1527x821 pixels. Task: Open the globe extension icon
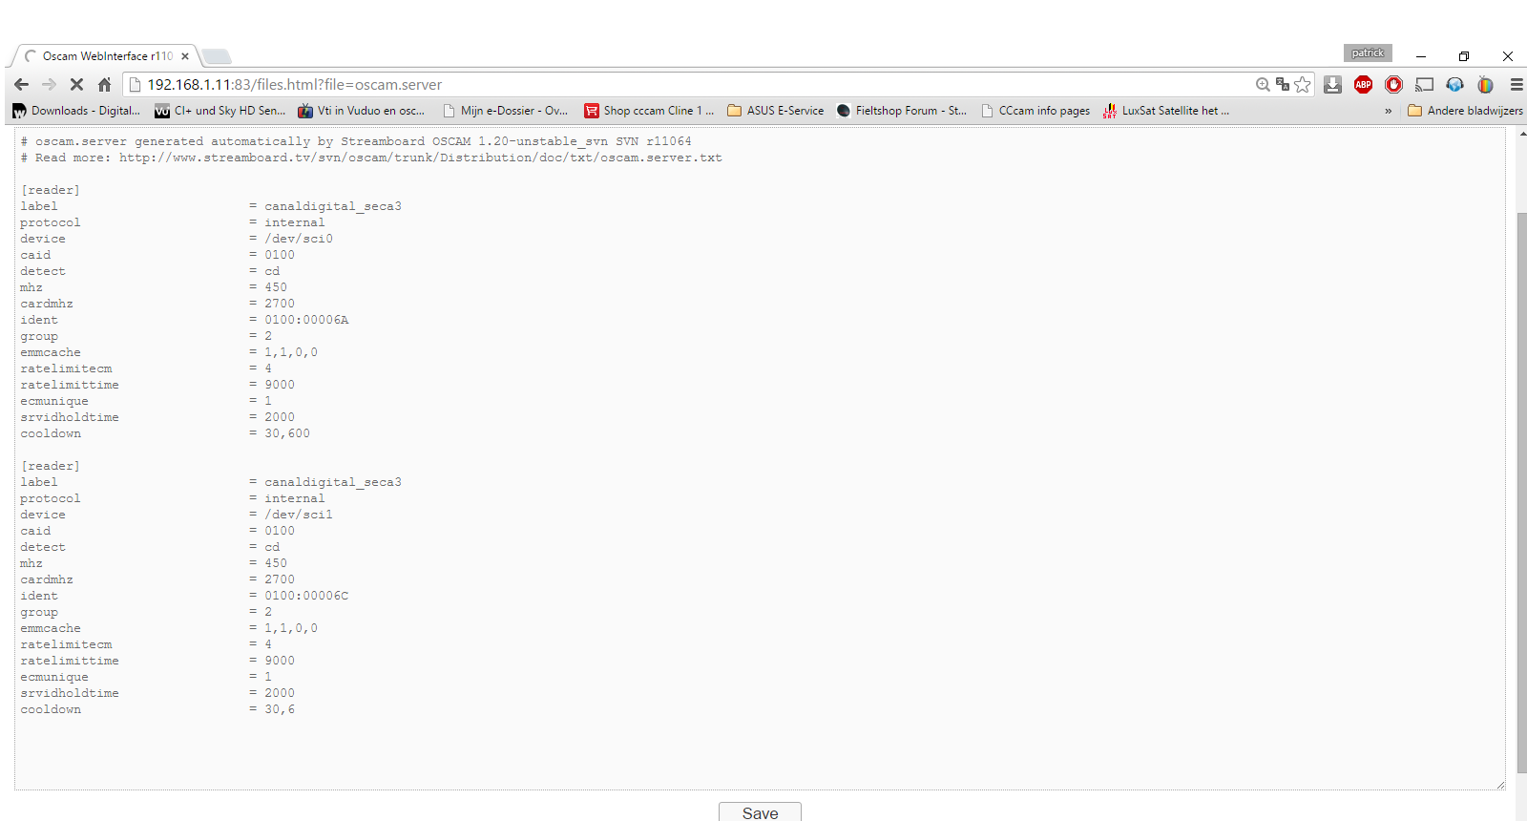[x=1455, y=85]
